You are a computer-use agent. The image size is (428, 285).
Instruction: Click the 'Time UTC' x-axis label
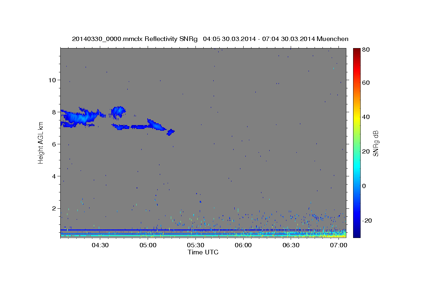coord(203,252)
